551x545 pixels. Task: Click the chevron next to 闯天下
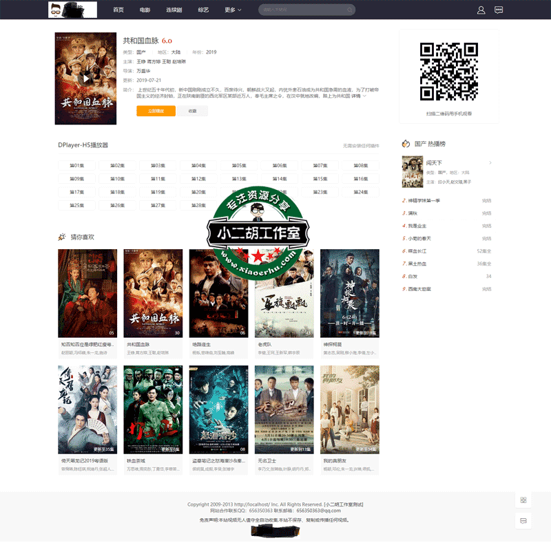point(490,163)
